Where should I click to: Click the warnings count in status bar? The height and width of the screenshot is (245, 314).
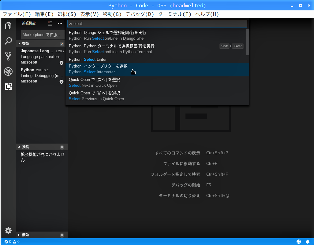[x=16, y=242]
